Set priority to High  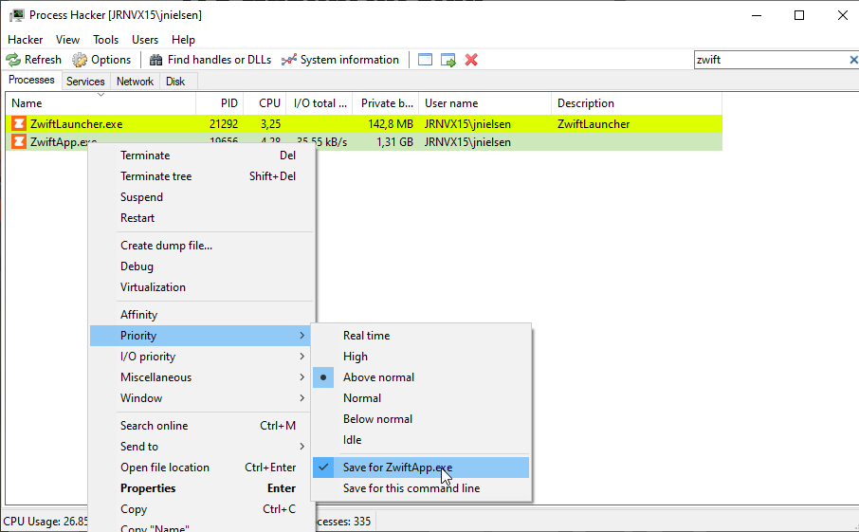click(x=421, y=357)
